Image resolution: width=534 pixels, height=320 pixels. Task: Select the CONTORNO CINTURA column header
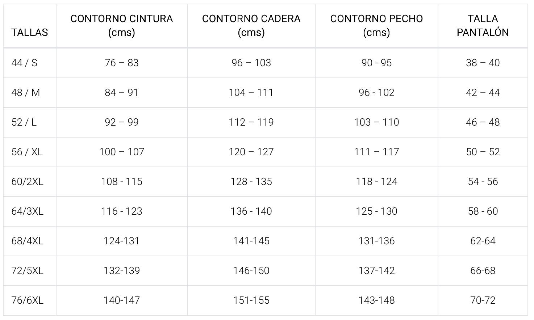click(x=121, y=25)
